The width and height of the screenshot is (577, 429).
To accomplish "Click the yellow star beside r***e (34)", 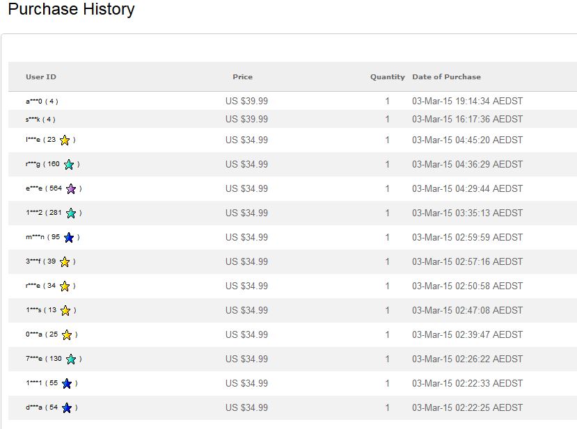I will (65, 286).
